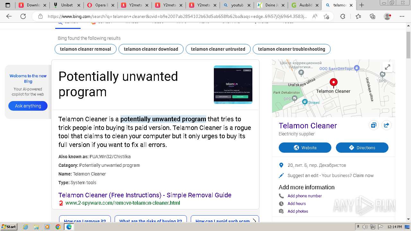Focus the address bar URL field
The width and height of the screenshot is (411, 231).
(177, 16)
